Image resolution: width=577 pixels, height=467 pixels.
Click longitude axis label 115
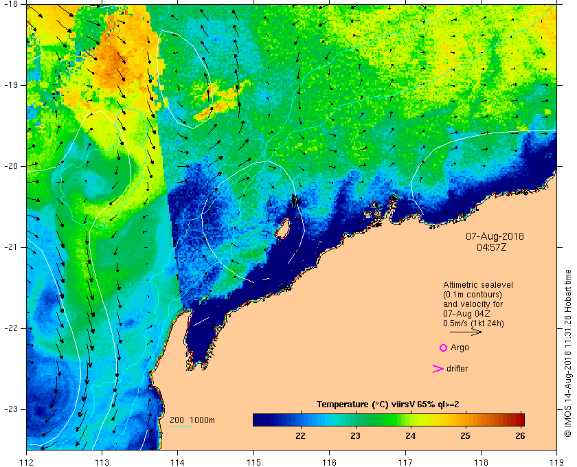coord(253,462)
